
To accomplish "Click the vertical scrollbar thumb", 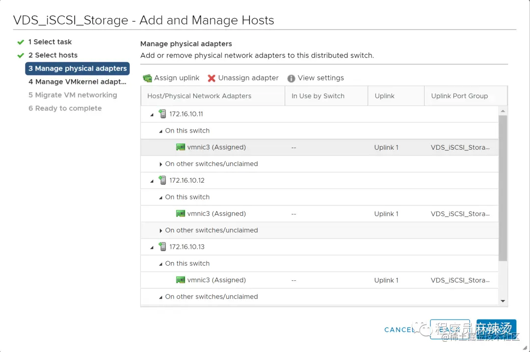I will point(503,188).
